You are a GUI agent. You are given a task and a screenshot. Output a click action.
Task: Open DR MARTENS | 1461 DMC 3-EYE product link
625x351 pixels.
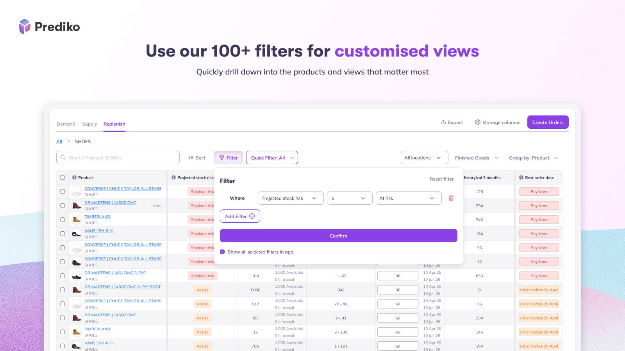pyautogui.click(x=115, y=273)
